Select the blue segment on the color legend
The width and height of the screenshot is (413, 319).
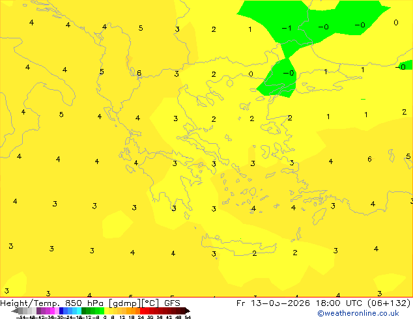(x=64, y=311)
